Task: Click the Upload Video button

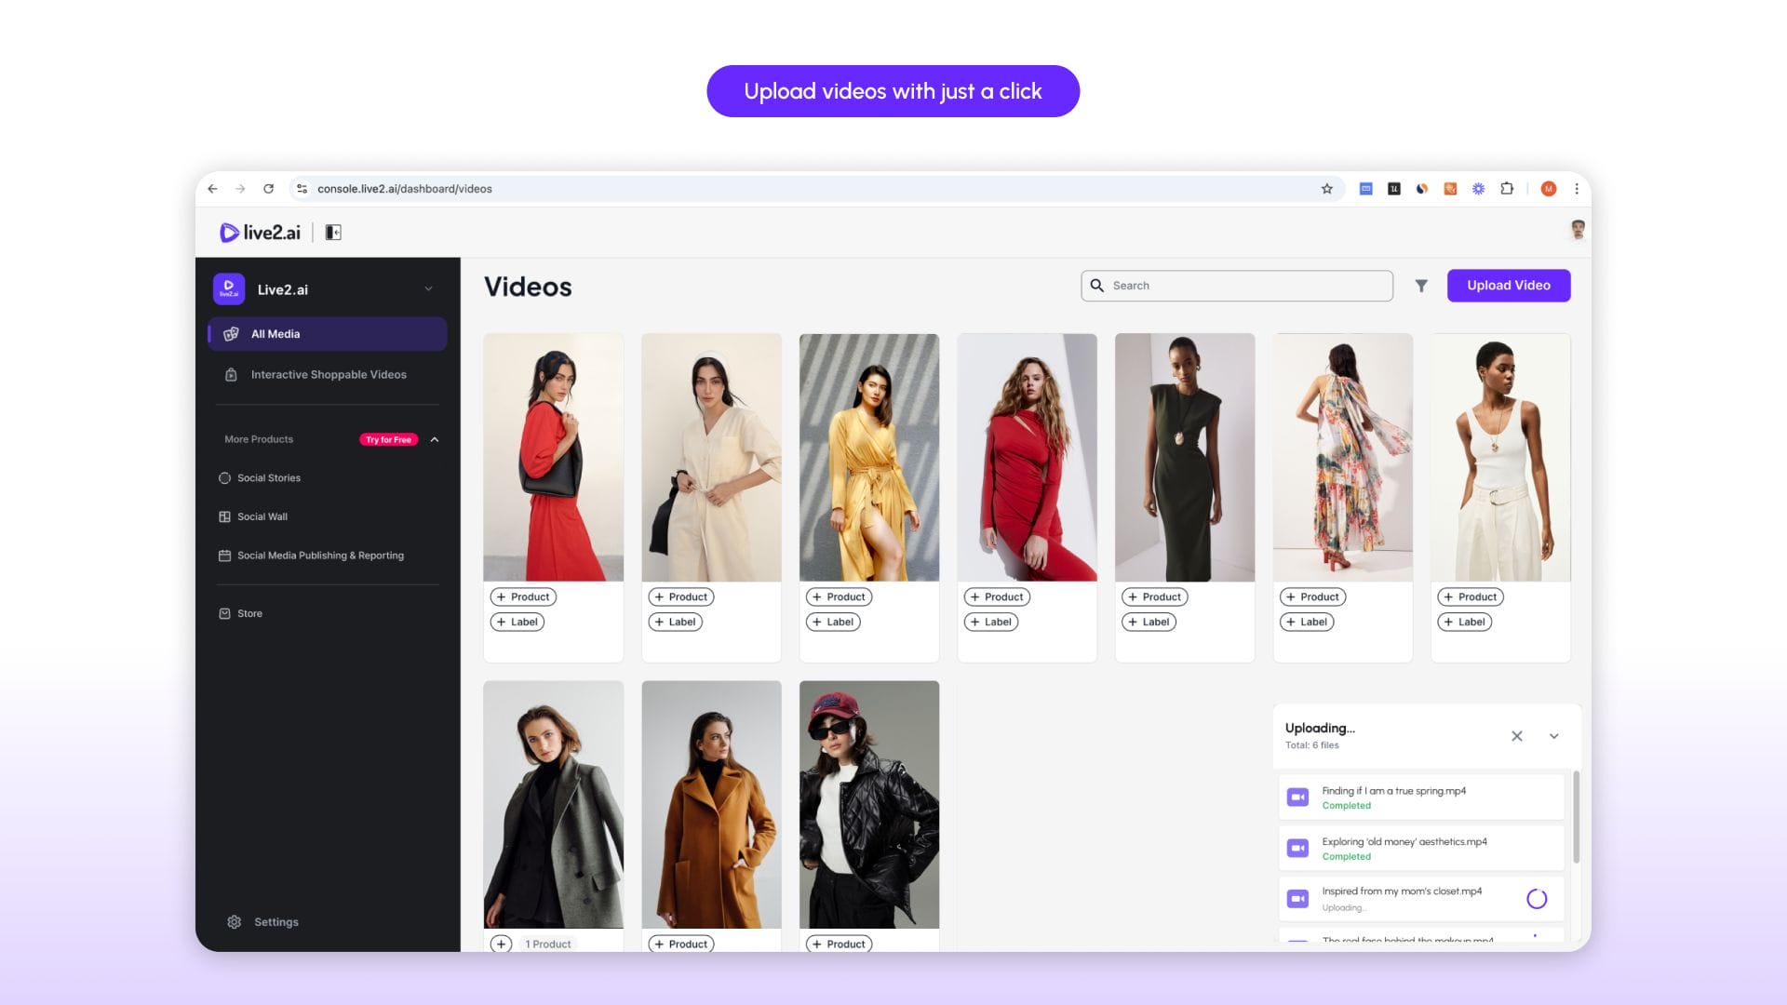Action: pyautogui.click(x=1508, y=286)
